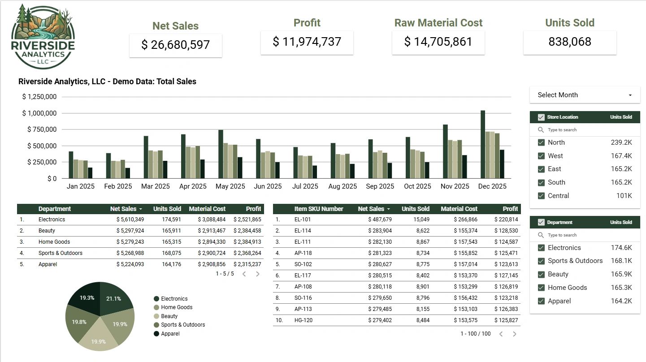The height and width of the screenshot is (362, 646).
Task: Sort Department table by Units Sold header
Action: point(167,209)
